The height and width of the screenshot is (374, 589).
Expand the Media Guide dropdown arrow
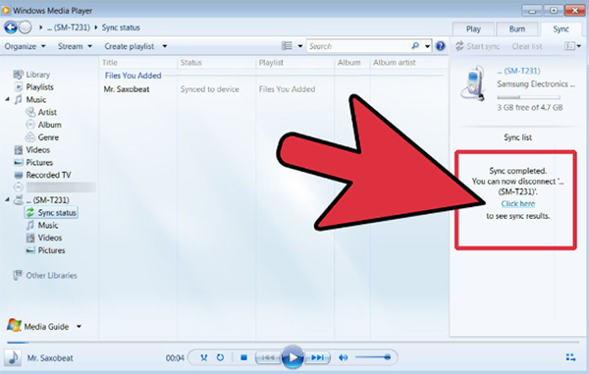point(79,326)
